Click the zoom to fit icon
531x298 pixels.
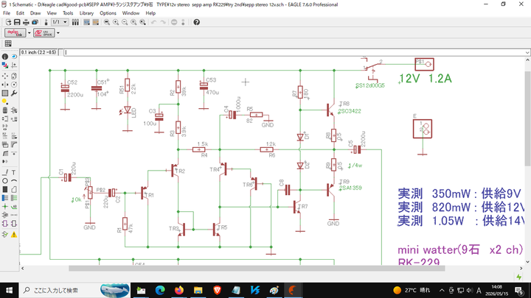[x=107, y=22]
